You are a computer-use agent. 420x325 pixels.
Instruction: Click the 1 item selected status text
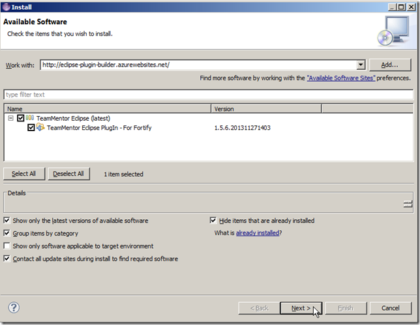[123, 174]
